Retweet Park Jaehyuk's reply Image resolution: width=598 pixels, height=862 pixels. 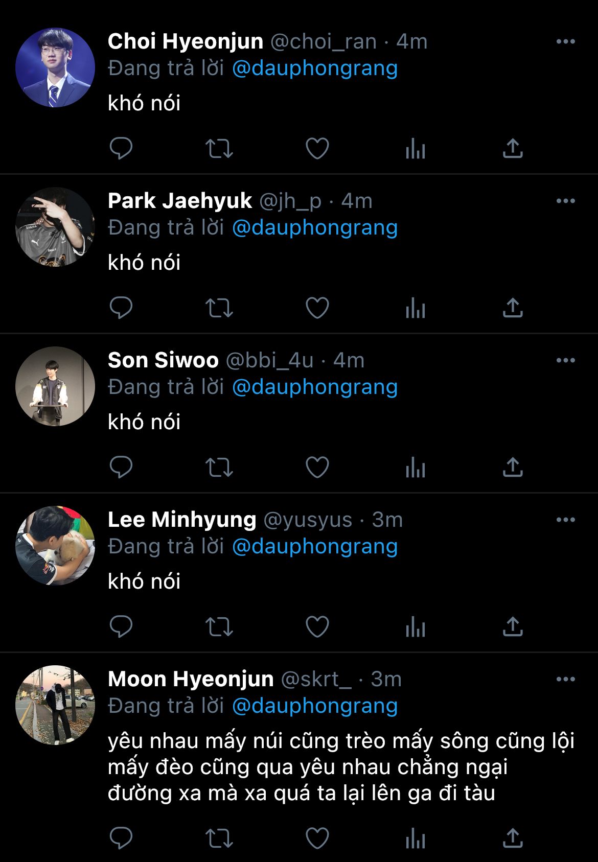(219, 308)
